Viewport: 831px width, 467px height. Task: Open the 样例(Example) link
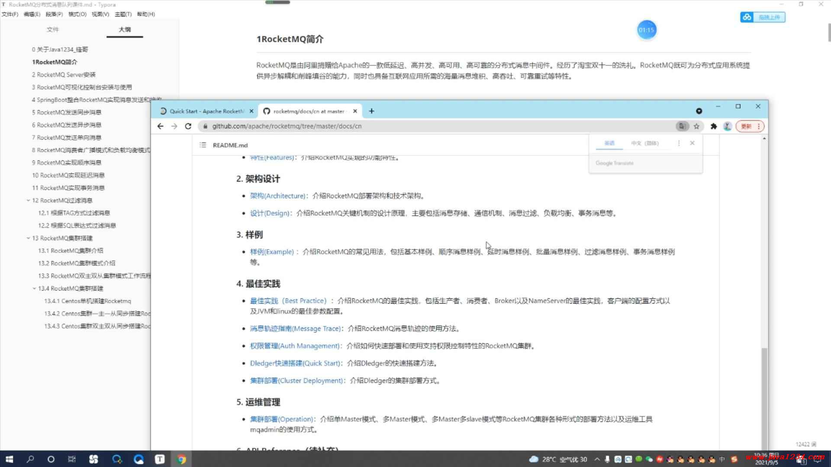[272, 252]
